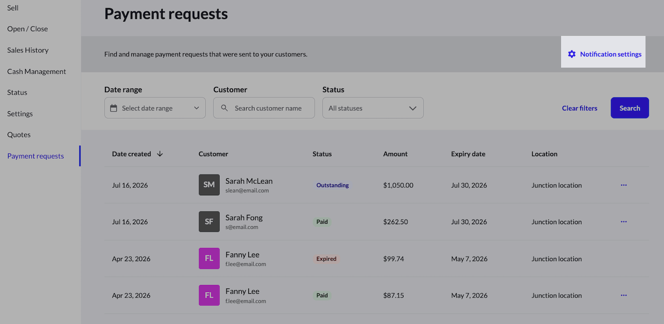Open the Notification settings link
The width and height of the screenshot is (664, 324).
[x=604, y=54]
